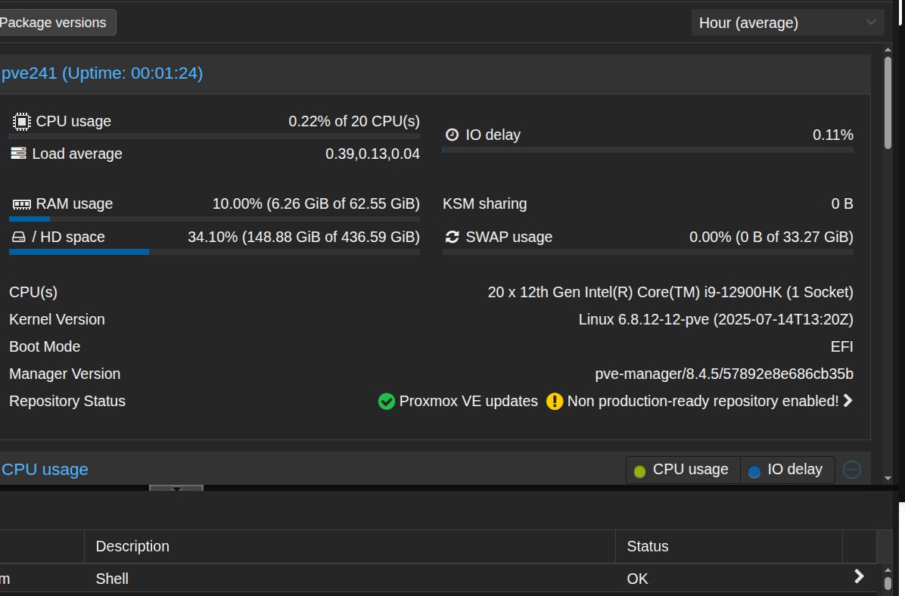
Task: Click the Linux 6.8.12-12-pve kernel version
Action: click(716, 319)
